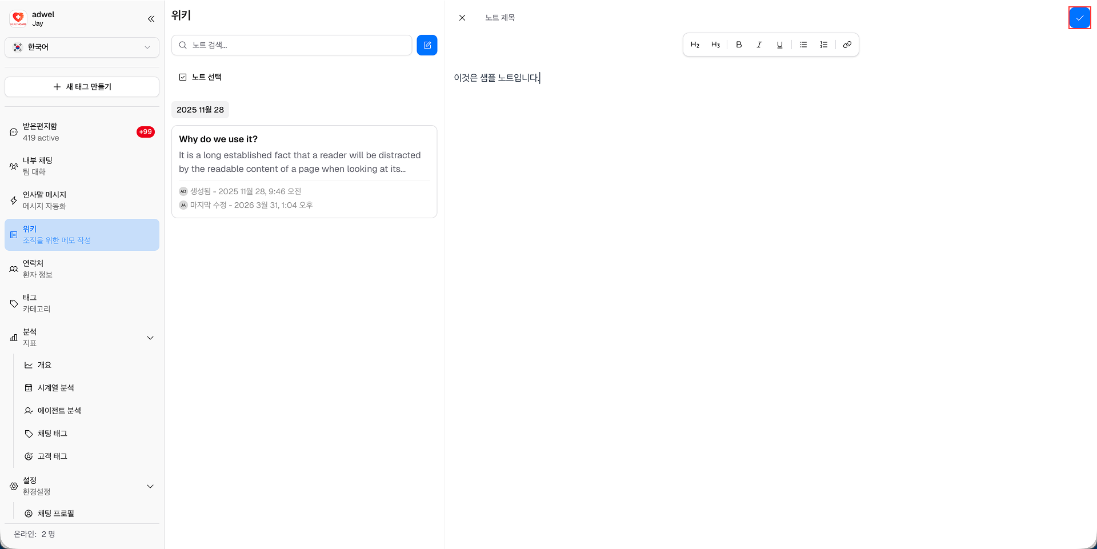The image size is (1097, 549).
Task: Click the 새 태그 만들기 button
Action: click(82, 87)
